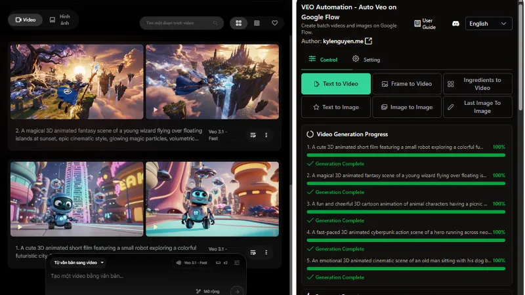Open the Discord icon link
Viewport: 525px width, 295px height.
(x=455, y=24)
